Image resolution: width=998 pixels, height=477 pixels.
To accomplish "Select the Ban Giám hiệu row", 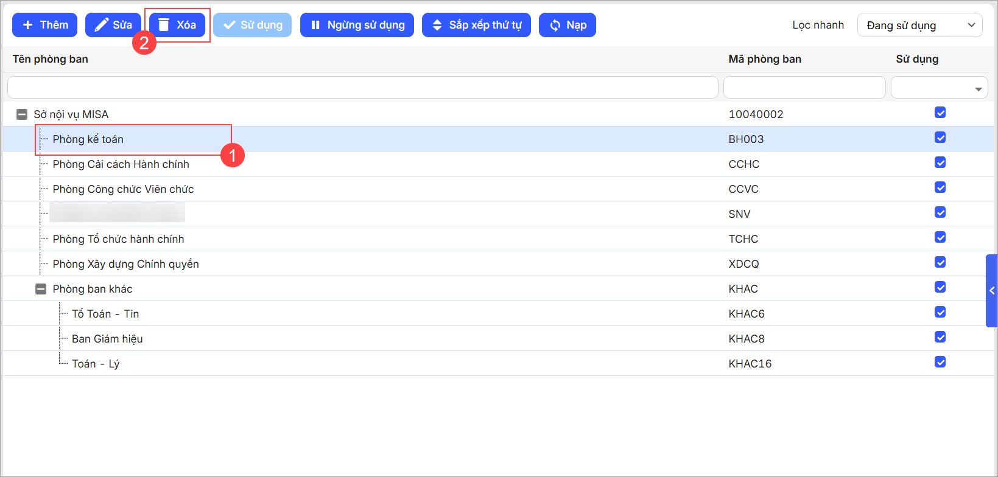I will coord(107,339).
